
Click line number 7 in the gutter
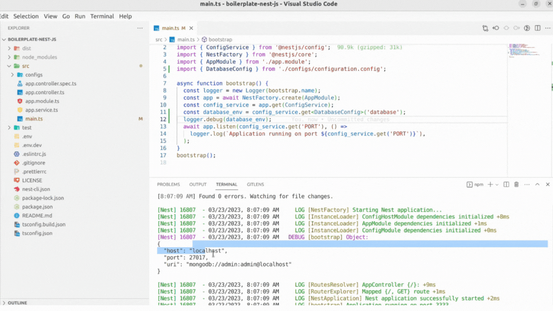tap(164, 83)
